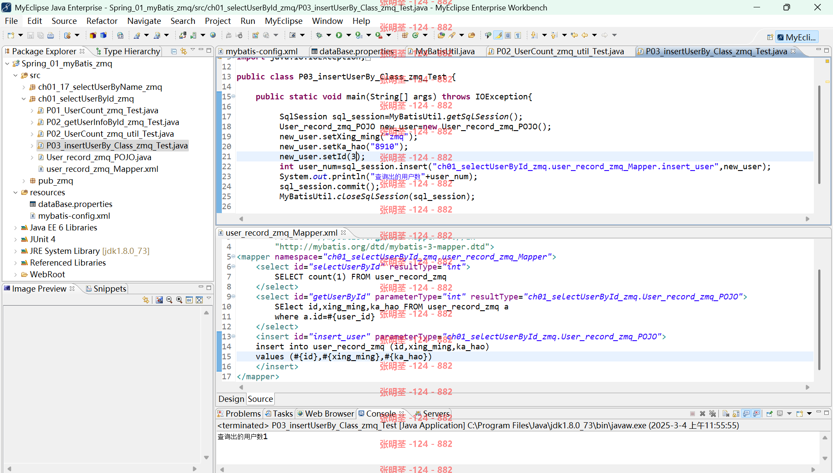Open the Project menu

coord(218,21)
